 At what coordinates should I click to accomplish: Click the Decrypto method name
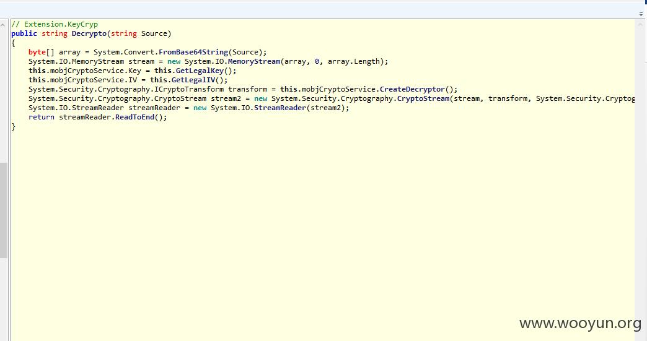[x=89, y=33]
